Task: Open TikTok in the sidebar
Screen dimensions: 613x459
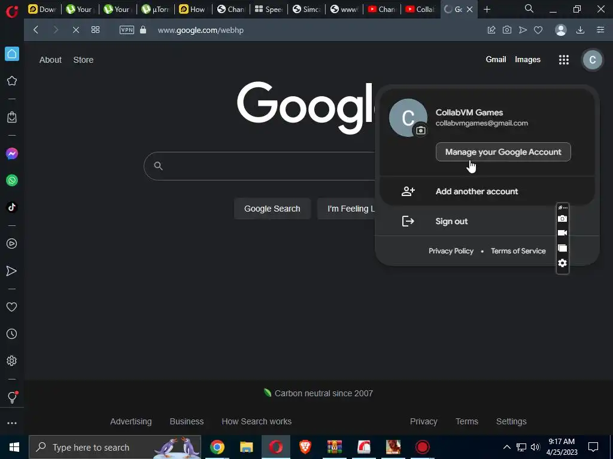Action: point(12,207)
